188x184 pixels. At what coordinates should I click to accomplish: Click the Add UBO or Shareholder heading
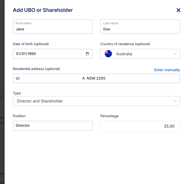(43, 10)
